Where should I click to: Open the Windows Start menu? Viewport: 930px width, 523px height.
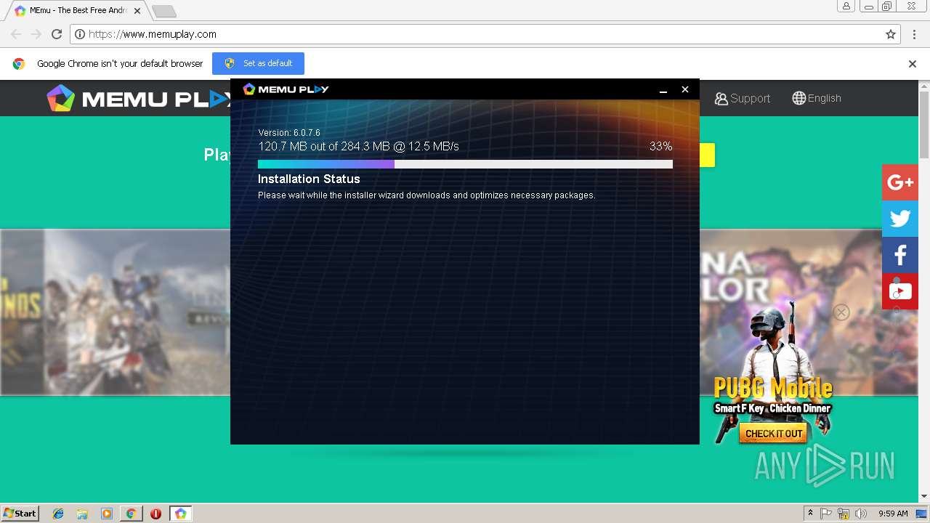[20, 513]
